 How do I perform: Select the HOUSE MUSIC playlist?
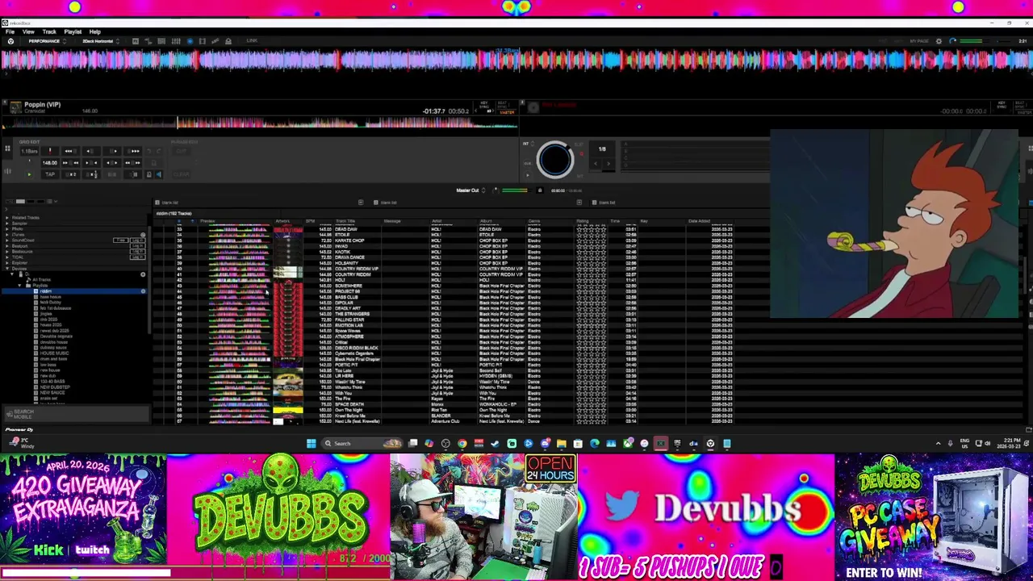coord(55,353)
